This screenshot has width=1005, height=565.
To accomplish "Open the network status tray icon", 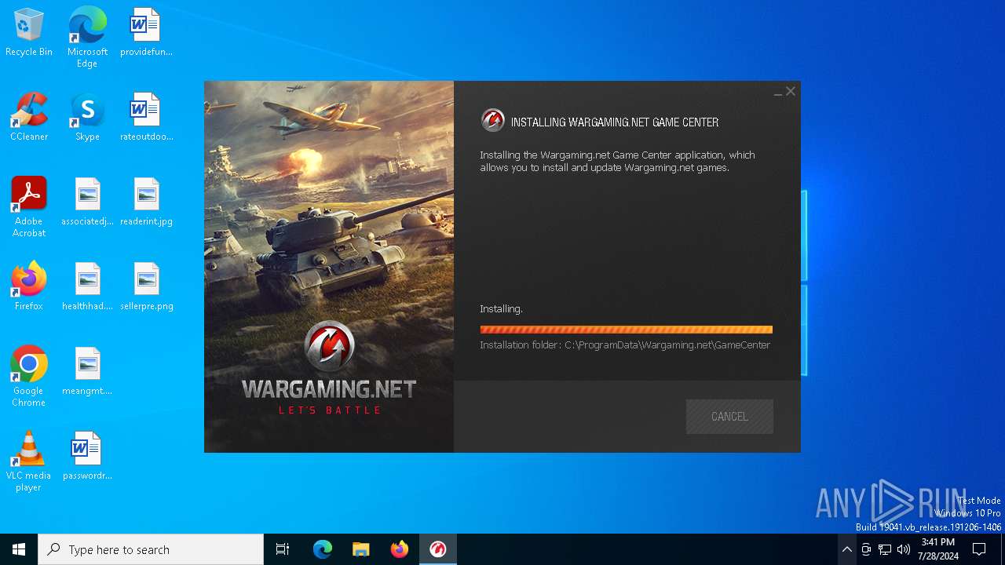I will click(885, 549).
